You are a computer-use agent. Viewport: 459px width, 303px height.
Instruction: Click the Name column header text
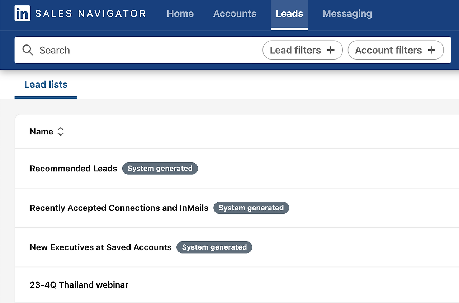click(x=41, y=132)
